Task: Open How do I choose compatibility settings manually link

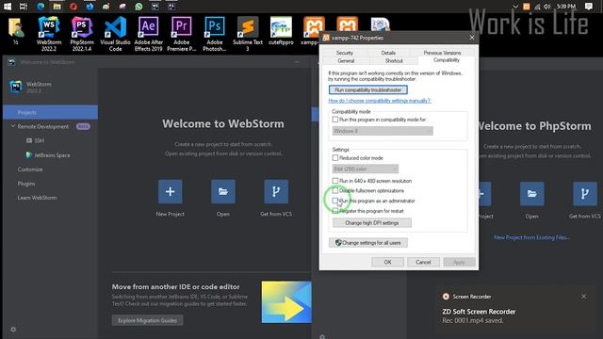Action: click(379, 101)
